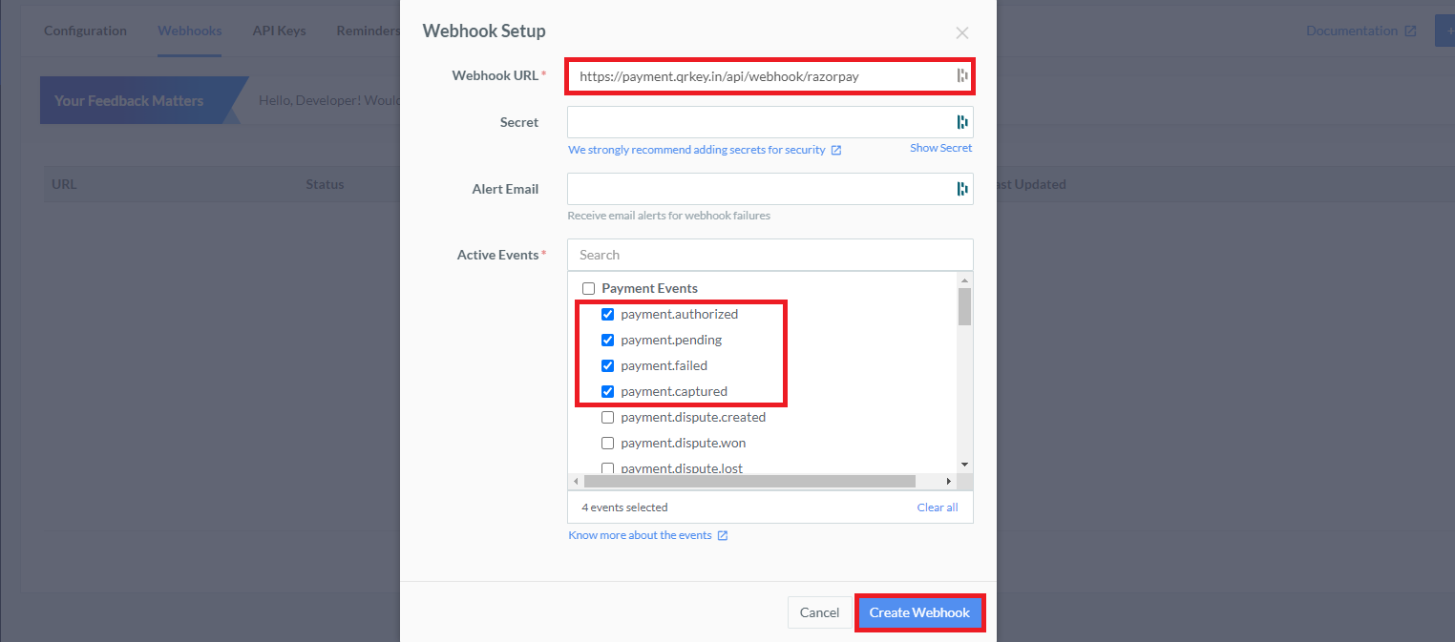This screenshot has width=1455, height=642.
Task: Uncheck the payment.pending event
Action: pyautogui.click(x=608, y=340)
